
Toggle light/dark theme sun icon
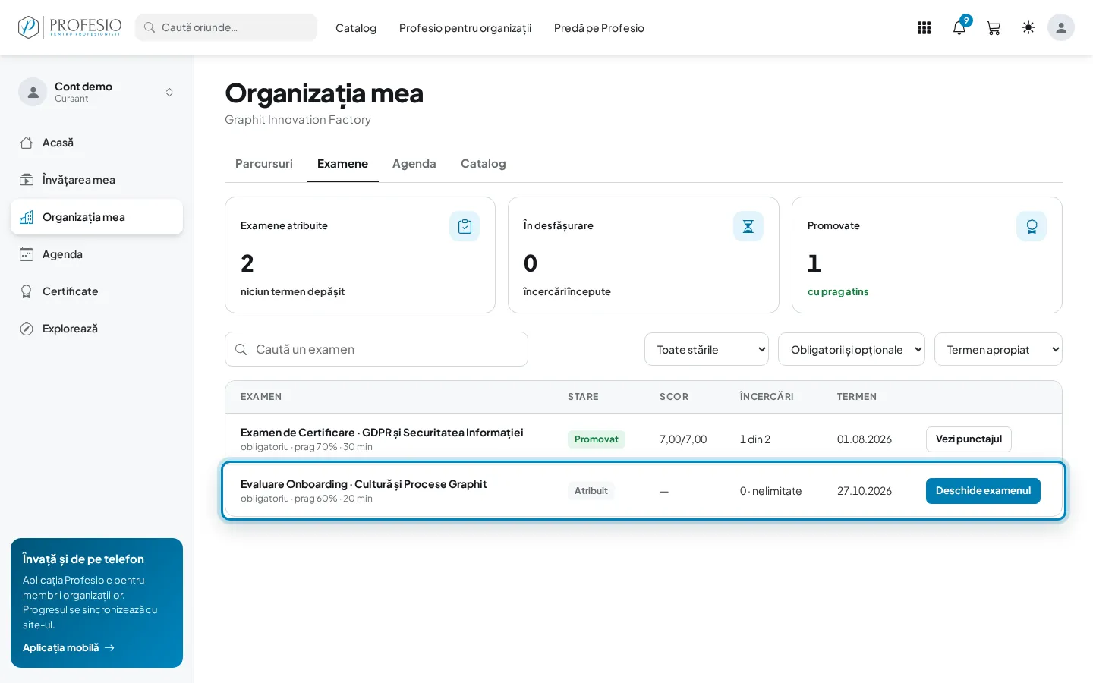point(1028,27)
